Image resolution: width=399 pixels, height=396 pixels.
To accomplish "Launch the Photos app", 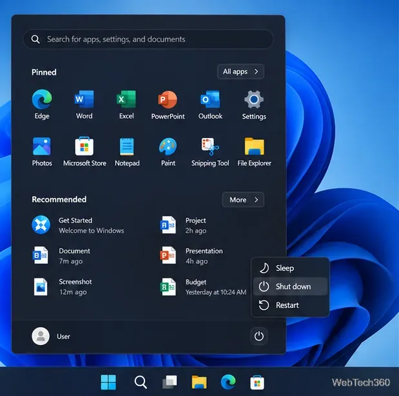I will [x=42, y=152].
